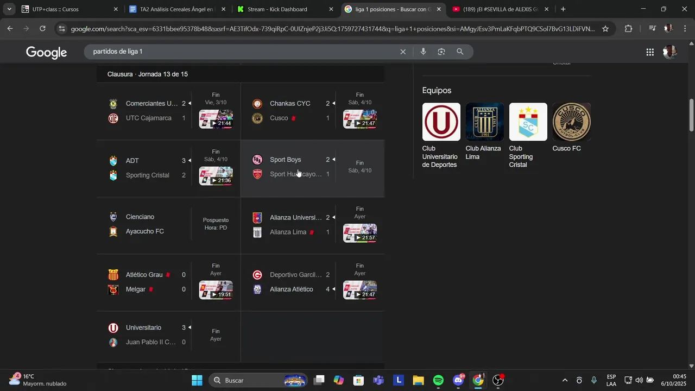Viewport: 695px width, 391px height.
Task: Bookmark this page with the star icon
Action: click(605, 29)
